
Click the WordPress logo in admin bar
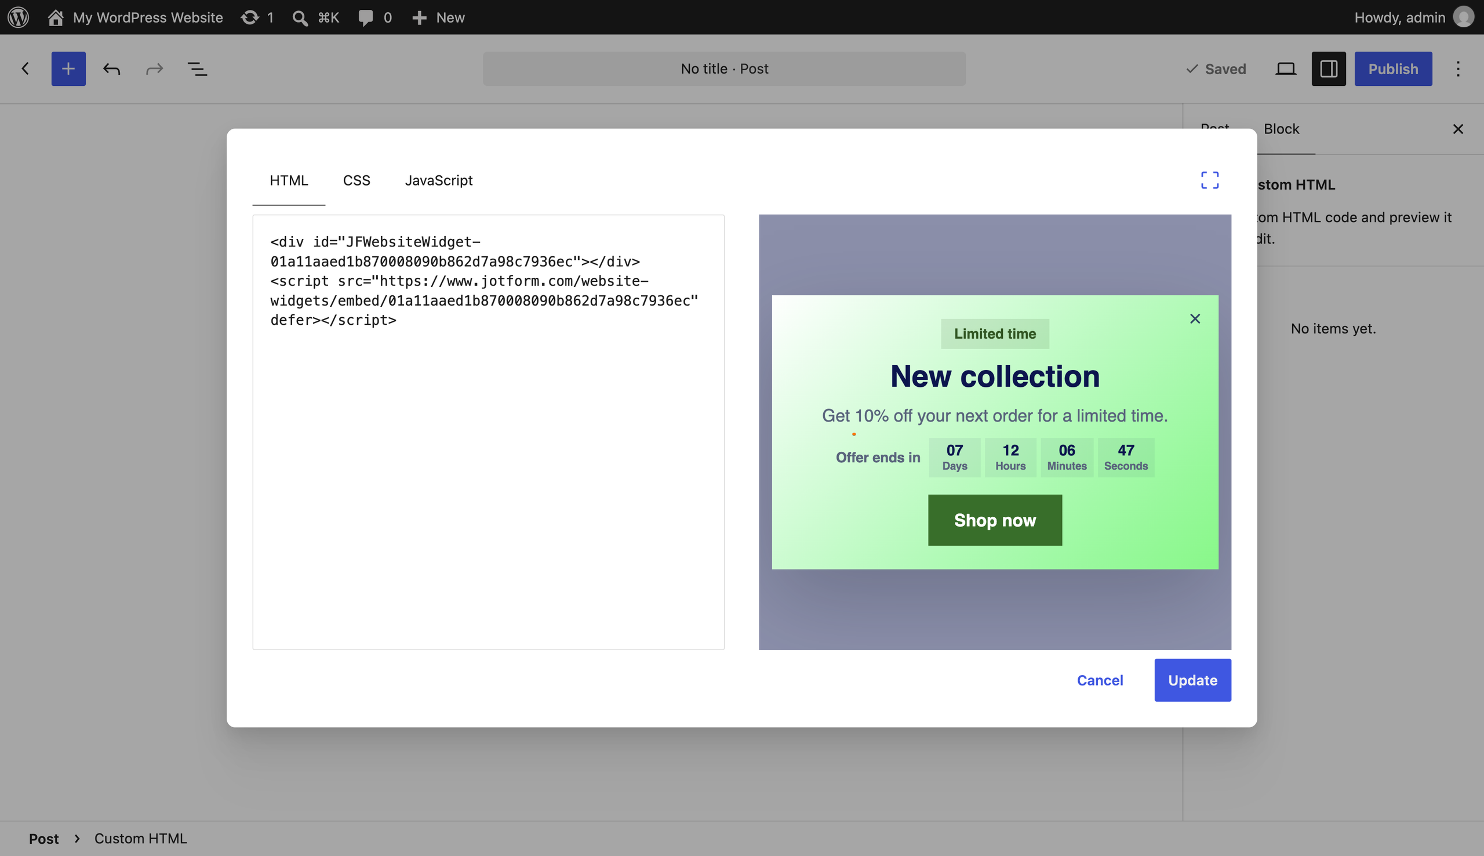18,17
